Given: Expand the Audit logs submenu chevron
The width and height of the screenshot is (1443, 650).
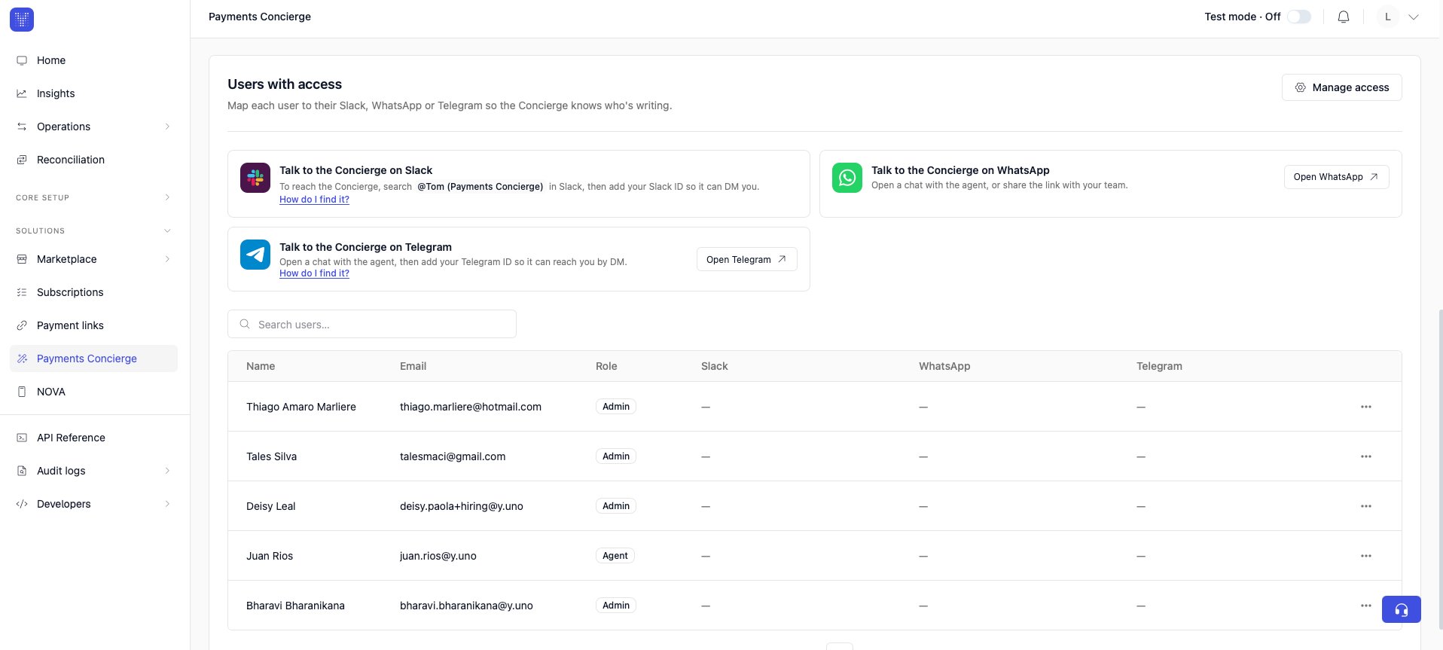Looking at the screenshot, I should tap(167, 471).
